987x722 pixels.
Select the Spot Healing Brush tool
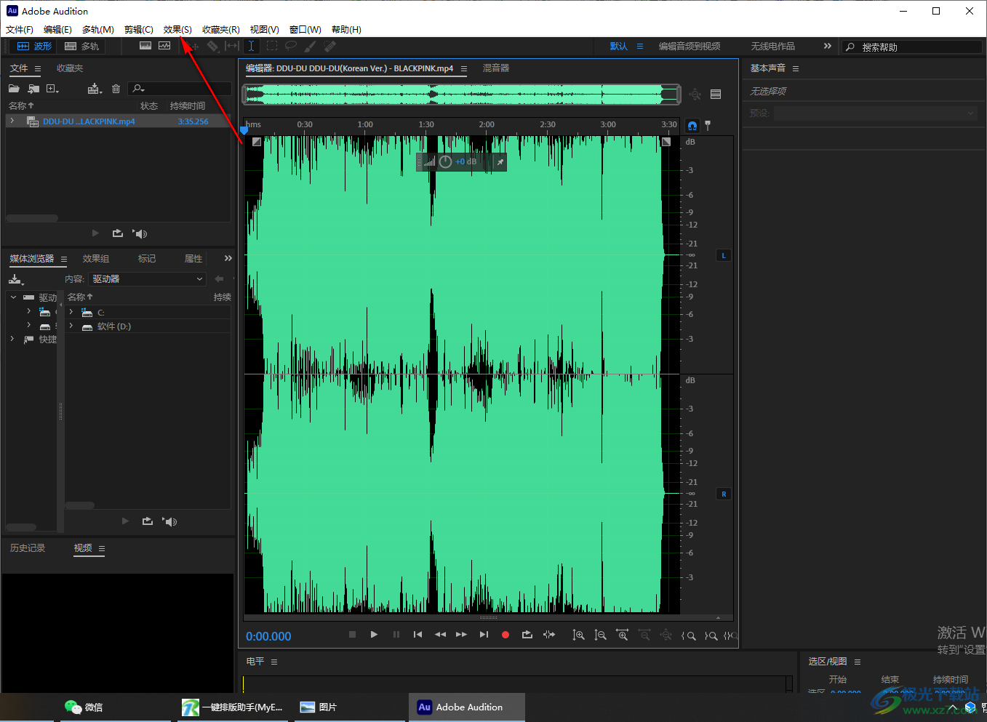pyautogui.click(x=330, y=46)
